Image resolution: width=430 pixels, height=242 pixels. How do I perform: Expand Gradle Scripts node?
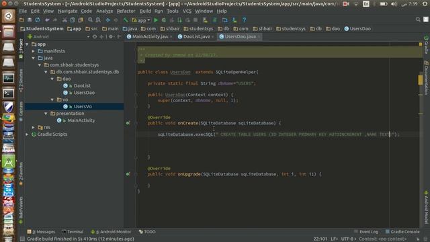click(27, 134)
